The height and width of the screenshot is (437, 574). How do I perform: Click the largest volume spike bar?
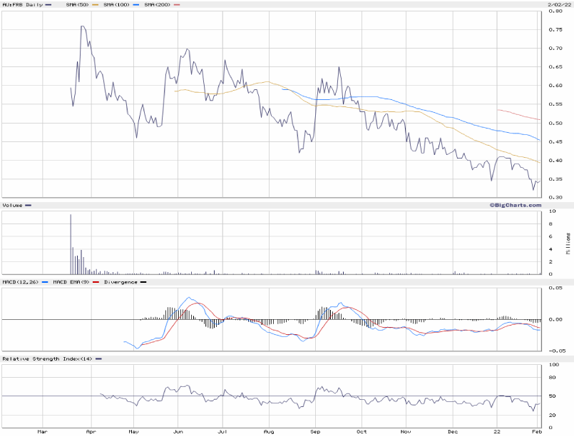tap(71, 243)
